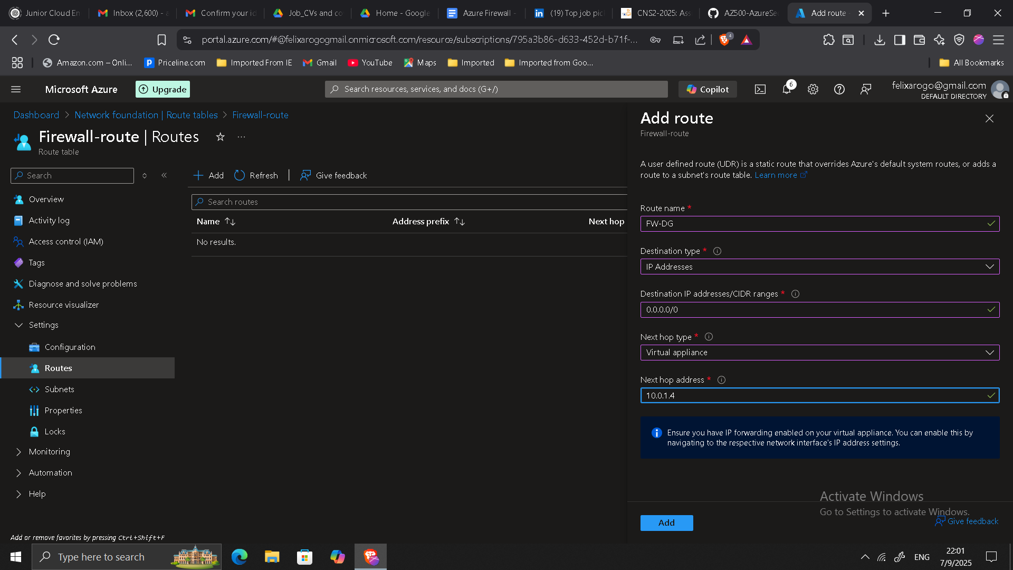The image size is (1013, 570).
Task: Click the blue Add button
Action: (x=666, y=522)
